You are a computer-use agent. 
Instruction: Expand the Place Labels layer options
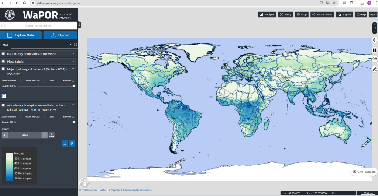point(73,62)
